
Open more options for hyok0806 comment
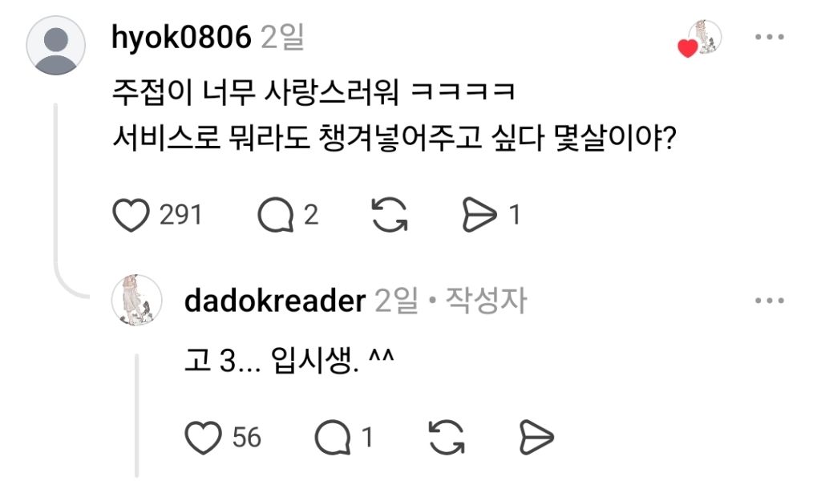coord(769,37)
